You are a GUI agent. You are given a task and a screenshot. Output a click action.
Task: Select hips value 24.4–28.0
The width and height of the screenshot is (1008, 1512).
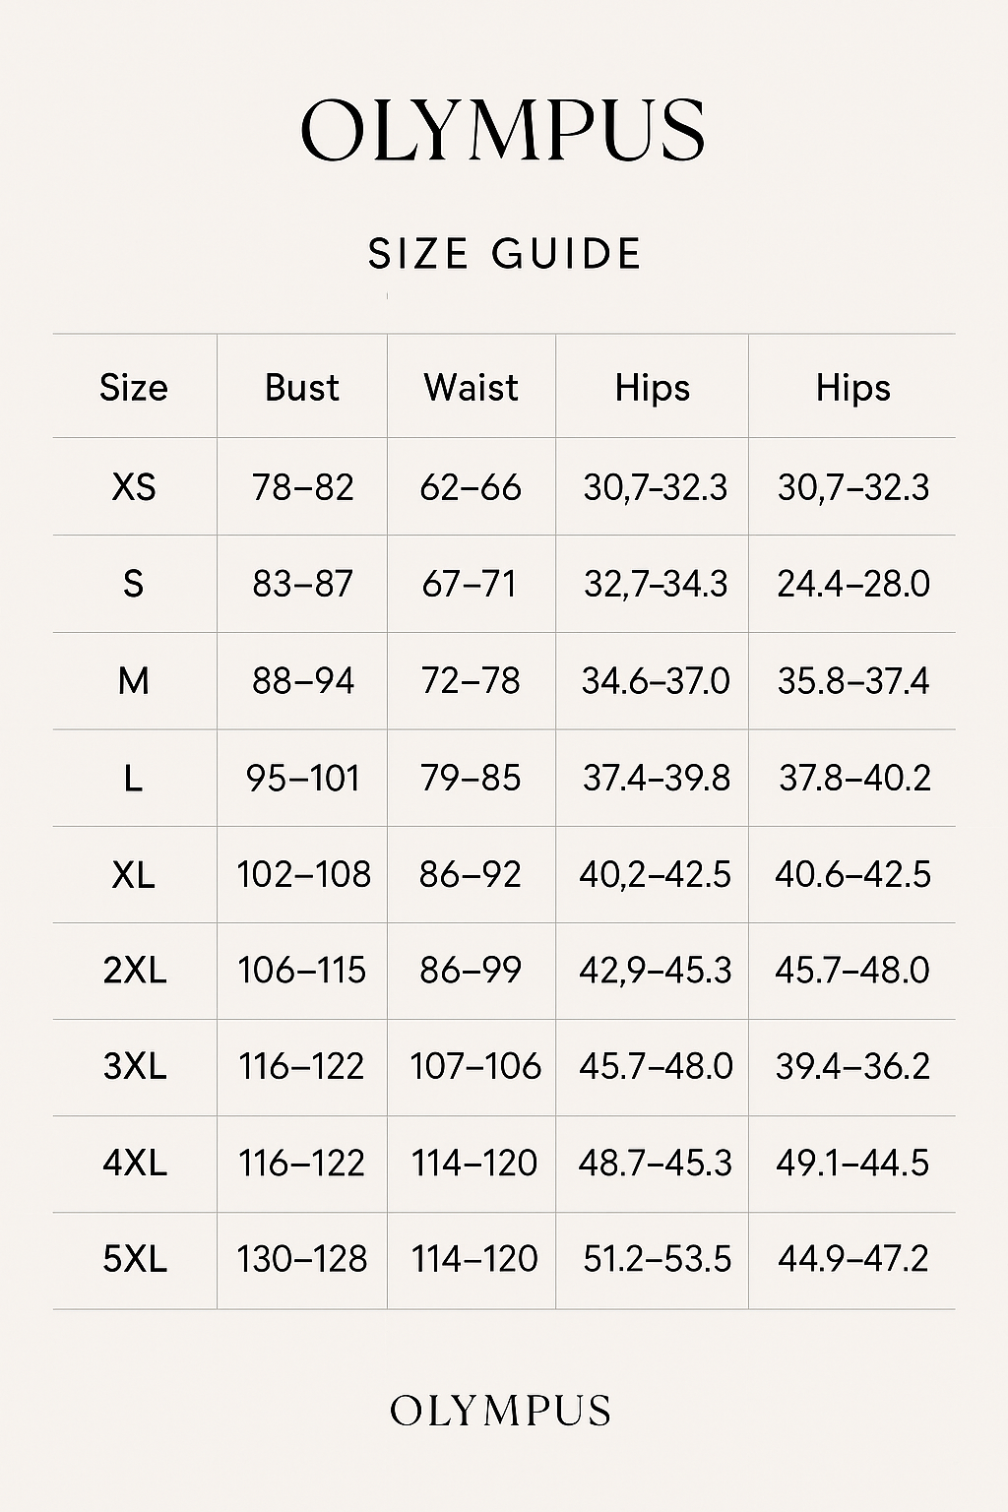coord(853,584)
